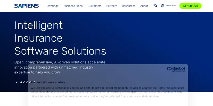Open the About menu
The height and width of the screenshot is (106, 213).
144,6
